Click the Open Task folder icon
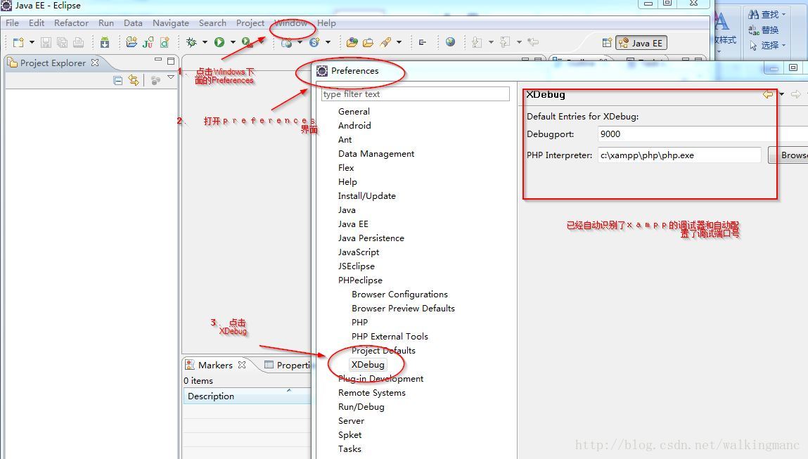Image resolution: width=808 pixels, height=459 pixels. (368, 42)
